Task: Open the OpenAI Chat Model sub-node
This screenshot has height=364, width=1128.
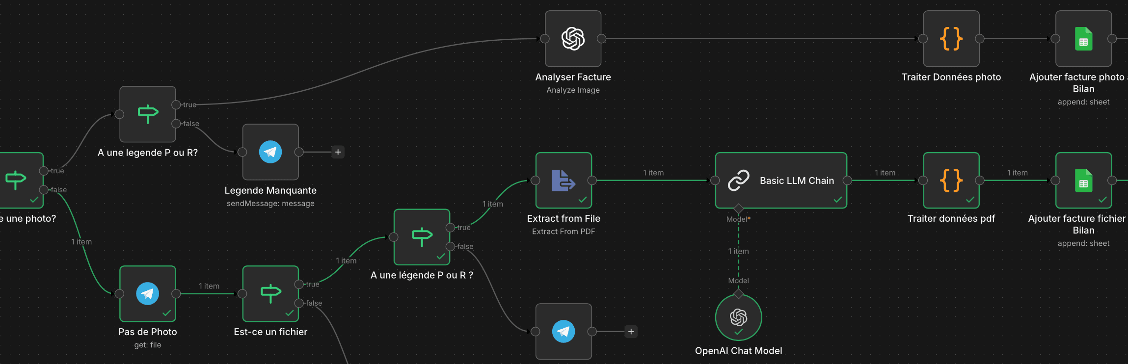Action: 738,317
